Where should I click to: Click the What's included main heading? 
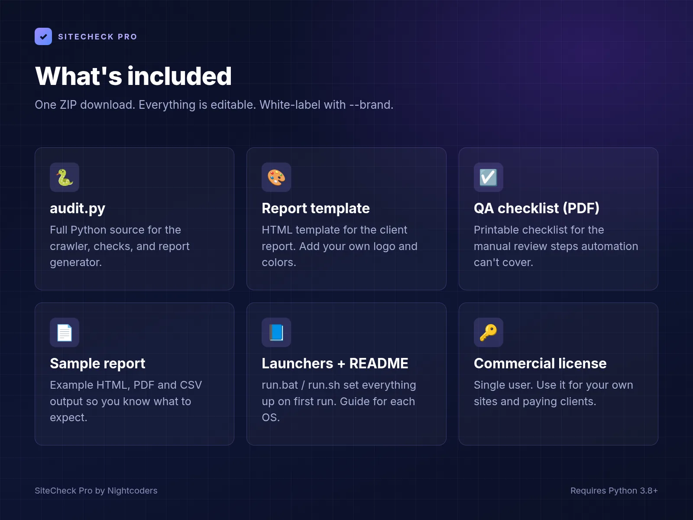coord(133,76)
